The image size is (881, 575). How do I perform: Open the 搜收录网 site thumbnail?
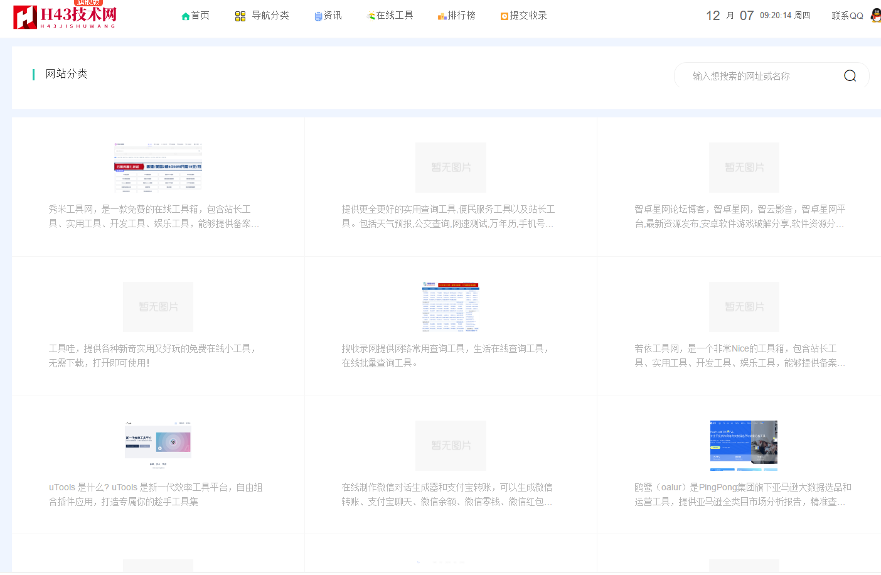pyautogui.click(x=451, y=306)
